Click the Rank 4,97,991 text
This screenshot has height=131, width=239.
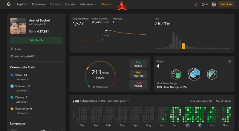(39, 31)
